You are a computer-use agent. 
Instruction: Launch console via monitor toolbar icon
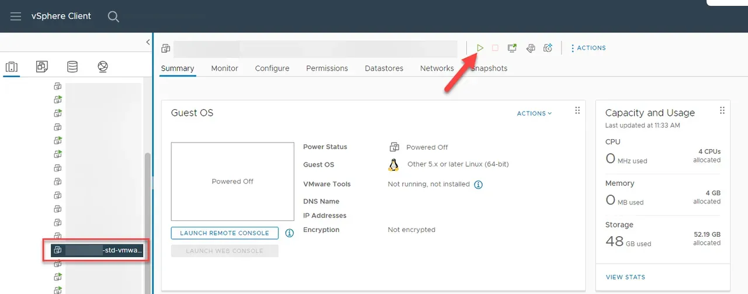pos(512,48)
